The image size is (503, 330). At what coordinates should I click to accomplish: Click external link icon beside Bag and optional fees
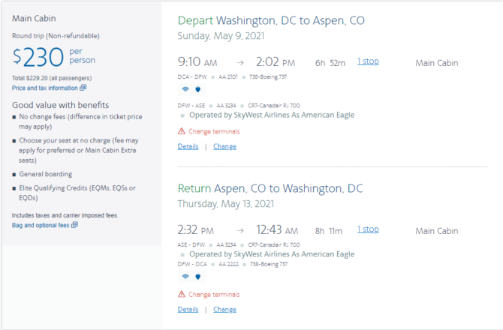(x=74, y=225)
